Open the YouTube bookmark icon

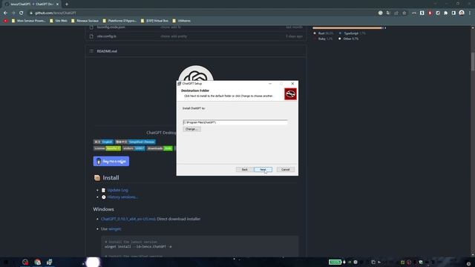tap(5, 21)
